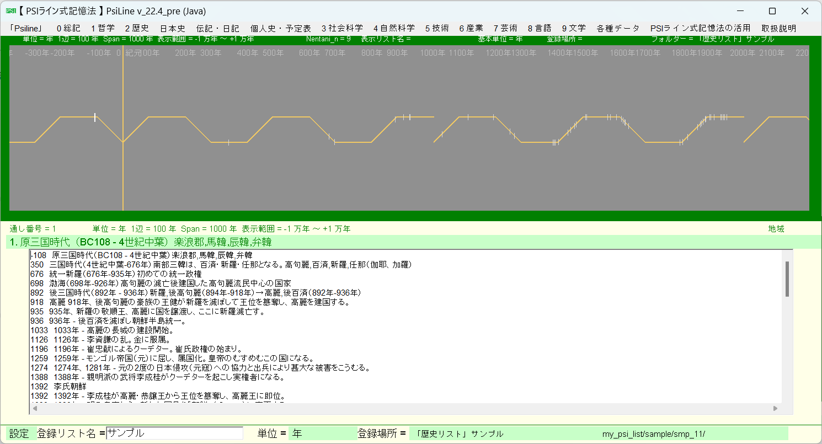Select the 892 後三国時代 list row
822x444 pixels.
click(x=406, y=293)
